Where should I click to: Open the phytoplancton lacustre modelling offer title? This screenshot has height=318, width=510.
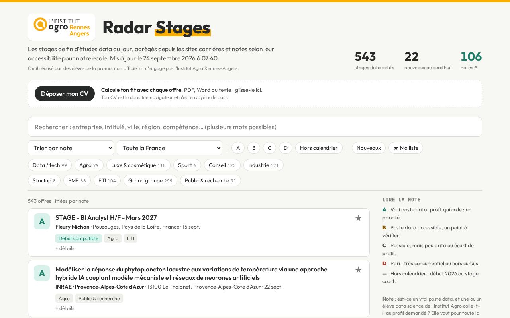191,273
